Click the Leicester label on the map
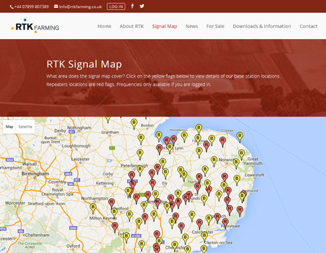The height and width of the screenshot is (253, 326). point(80,159)
